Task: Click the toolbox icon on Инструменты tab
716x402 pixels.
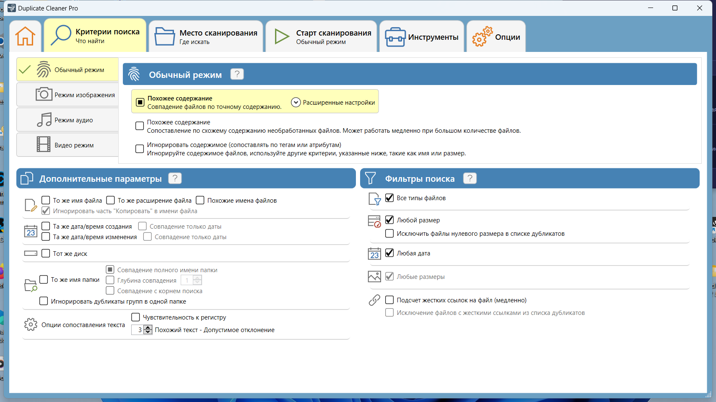Action: tap(395, 37)
